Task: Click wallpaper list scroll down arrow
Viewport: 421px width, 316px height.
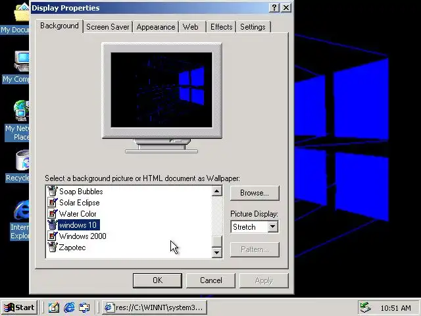Action: pyautogui.click(x=217, y=252)
